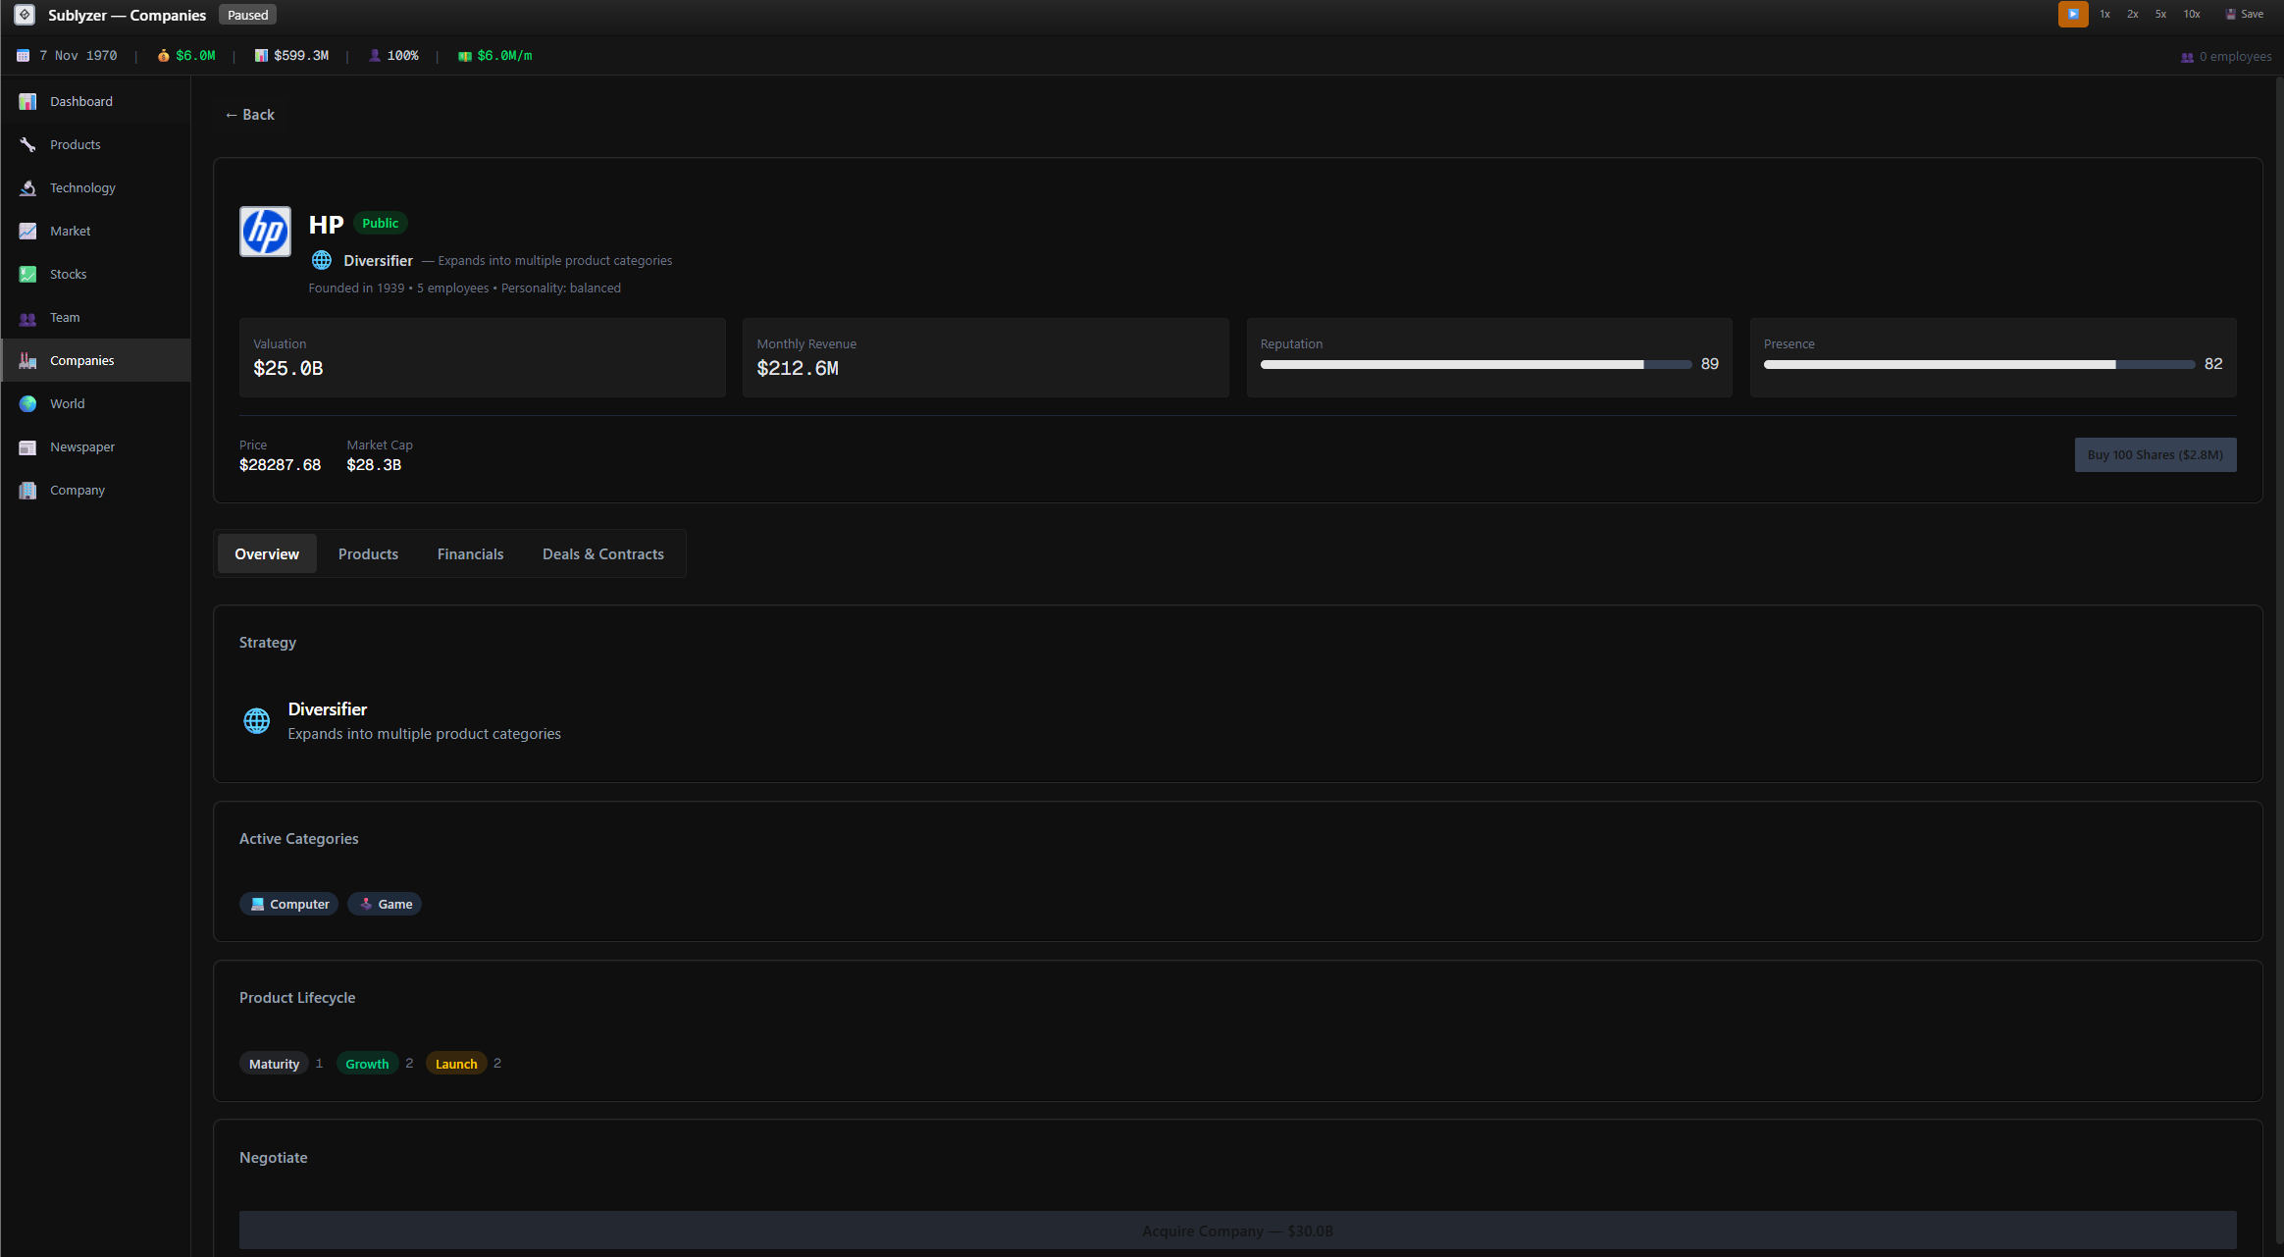Go back using the Back link
2284x1257 pixels.
point(249,115)
